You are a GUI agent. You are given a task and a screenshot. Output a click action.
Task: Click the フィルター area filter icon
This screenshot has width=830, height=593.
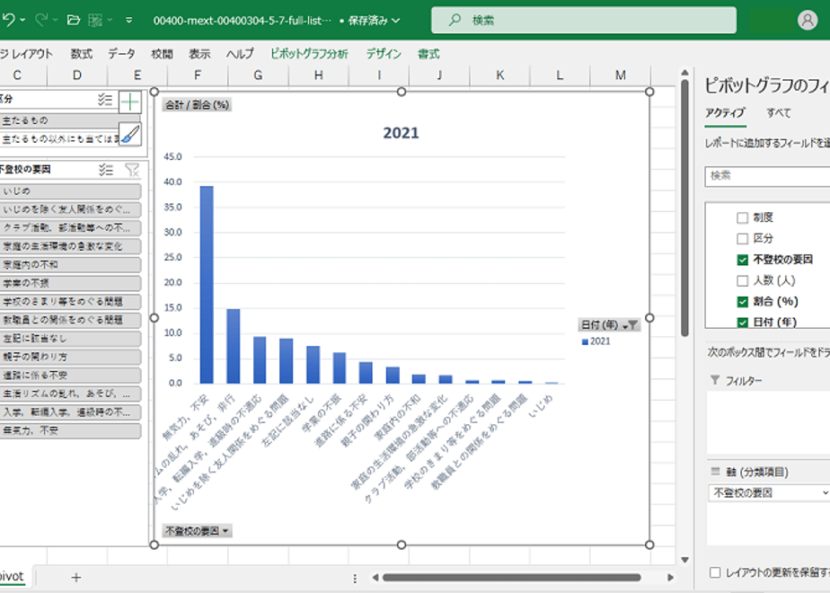pyautogui.click(x=715, y=380)
